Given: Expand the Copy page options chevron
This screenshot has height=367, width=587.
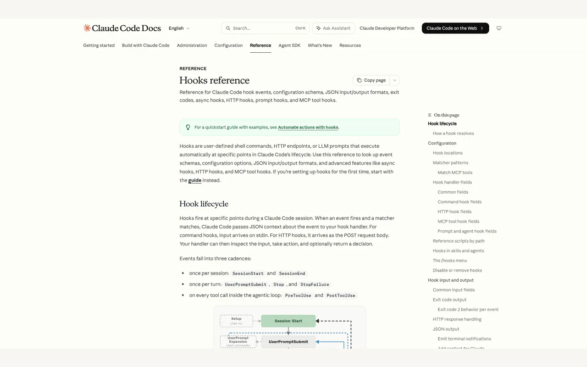Looking at the screenshot, I should coord(394,80).
